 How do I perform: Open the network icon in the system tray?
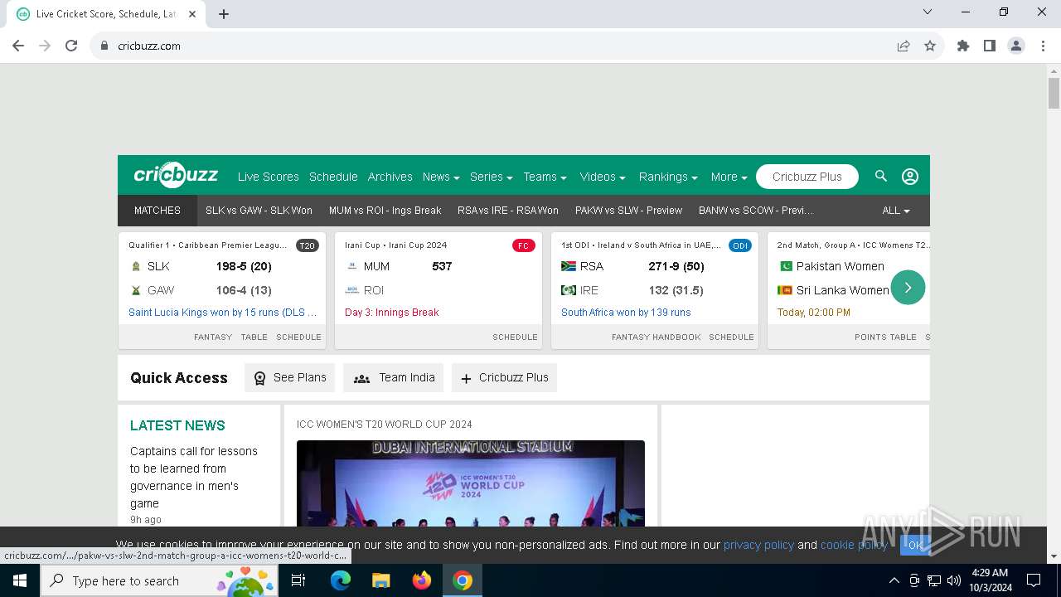(934, 580)
